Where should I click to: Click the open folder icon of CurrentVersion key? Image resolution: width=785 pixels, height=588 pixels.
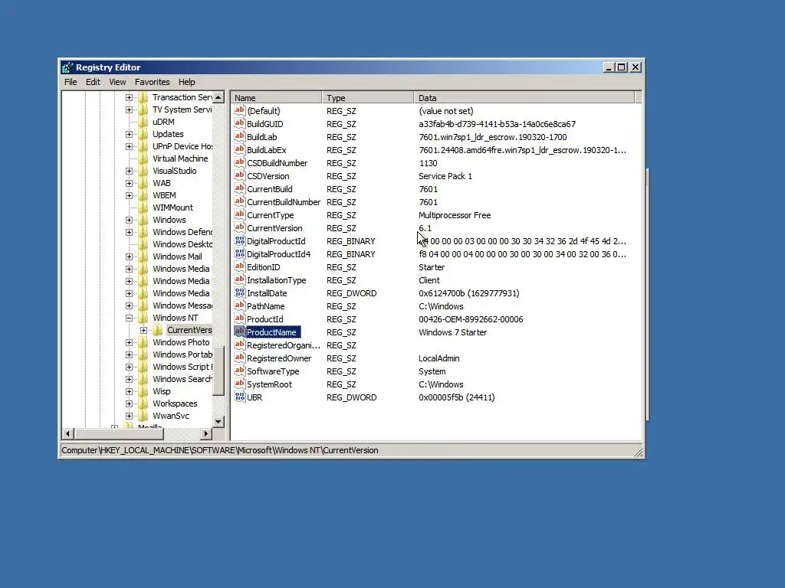(158, 330)
